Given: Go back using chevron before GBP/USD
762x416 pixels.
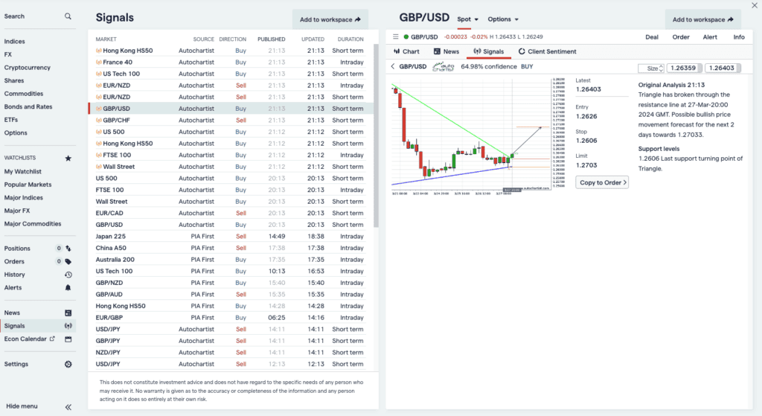Looking at the screenshot, I should [393, 66].
